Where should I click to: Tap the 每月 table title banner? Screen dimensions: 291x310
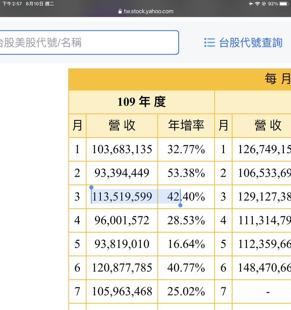coord(180,79)
